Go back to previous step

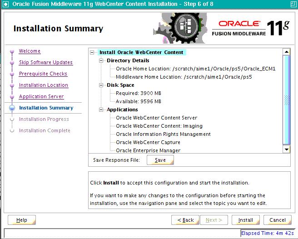tap(185, 220)
